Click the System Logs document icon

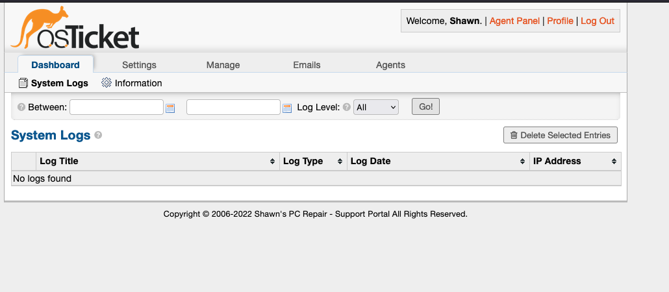(23, 83)
